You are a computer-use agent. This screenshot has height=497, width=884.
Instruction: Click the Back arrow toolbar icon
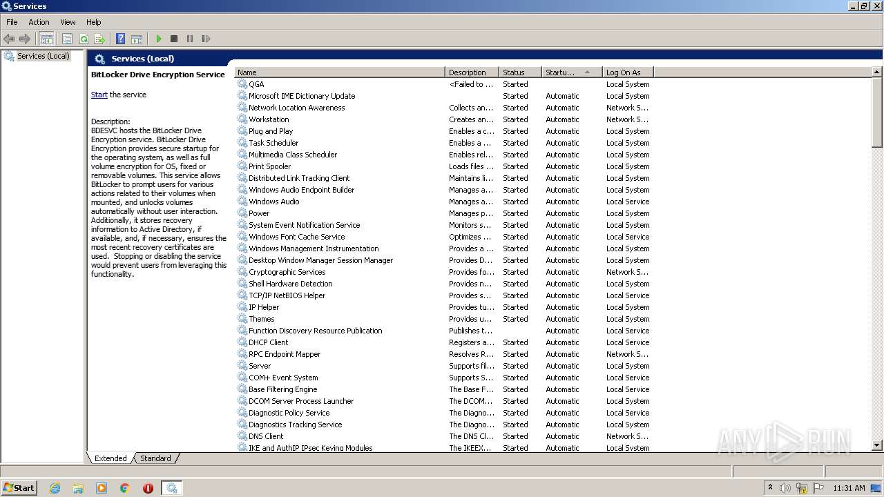pos(9,39)
